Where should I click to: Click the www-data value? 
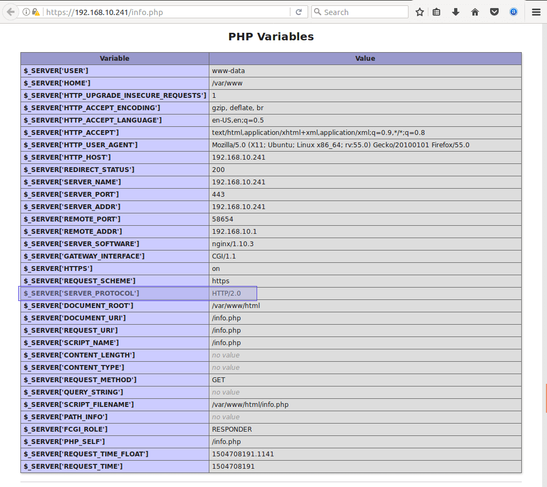228,71
